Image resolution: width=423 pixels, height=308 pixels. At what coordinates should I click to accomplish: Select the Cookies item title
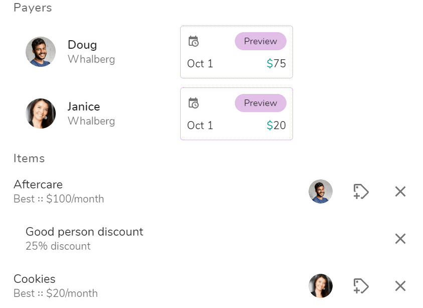(35, 279)
